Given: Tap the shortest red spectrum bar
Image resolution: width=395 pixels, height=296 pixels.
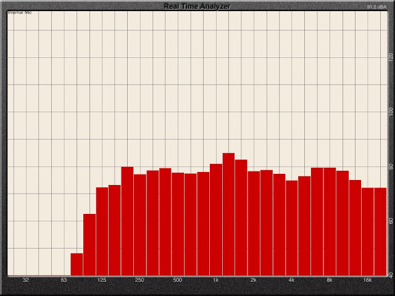Looking at the screenshot, I should point(77,265).
